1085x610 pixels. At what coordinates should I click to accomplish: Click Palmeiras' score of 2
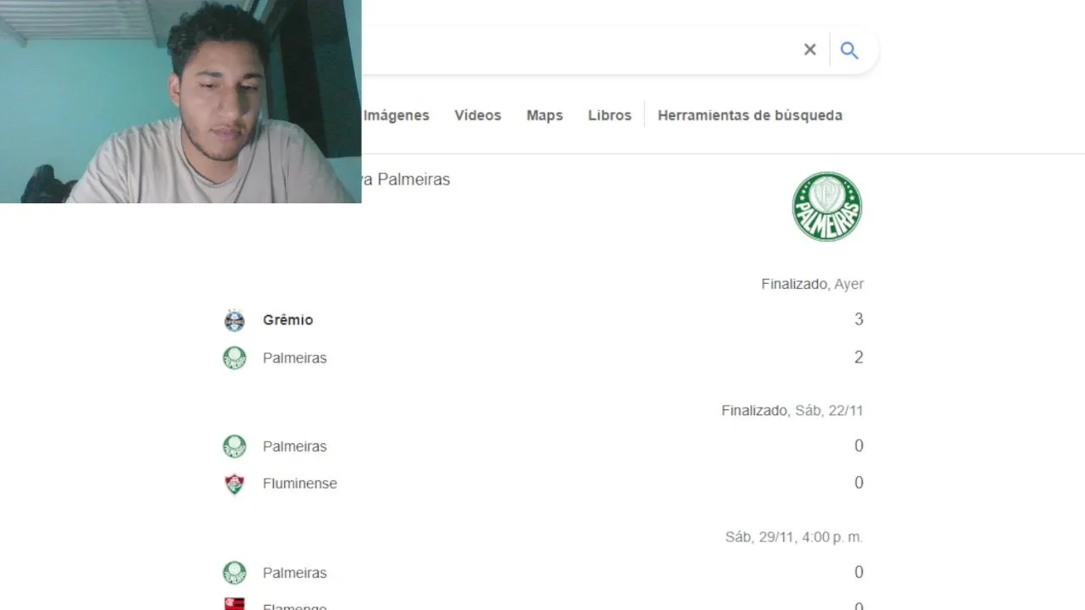(x=859, y=358)
